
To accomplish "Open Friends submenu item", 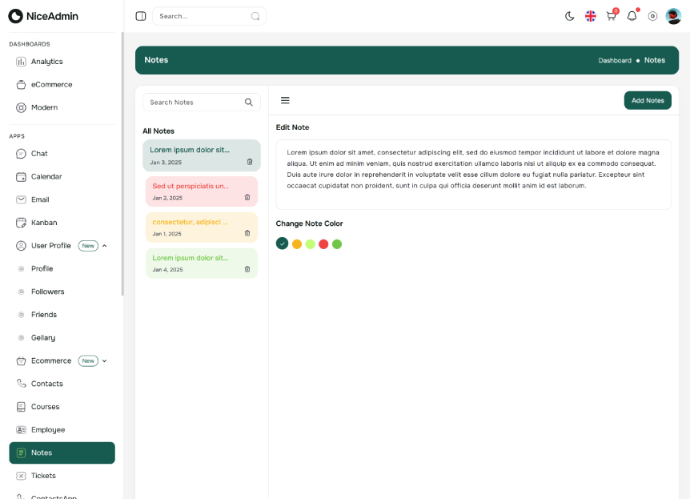I will 62,315.
